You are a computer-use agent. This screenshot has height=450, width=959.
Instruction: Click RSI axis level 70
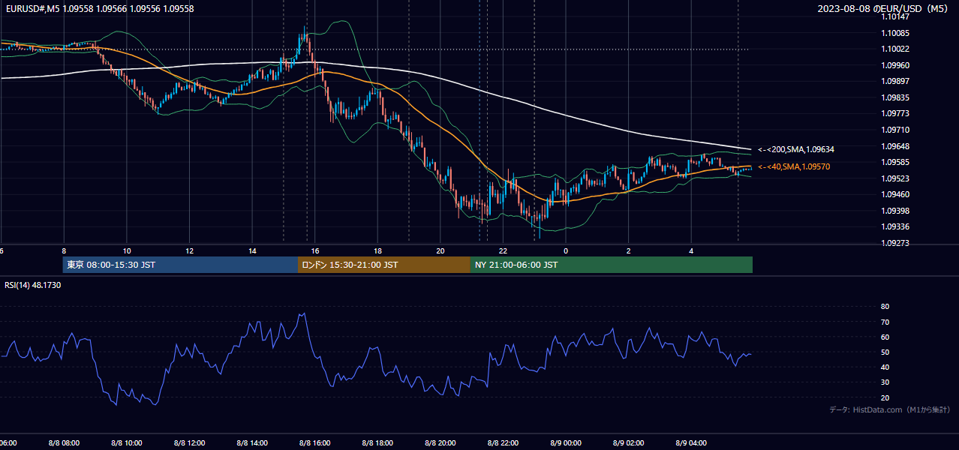885,322
